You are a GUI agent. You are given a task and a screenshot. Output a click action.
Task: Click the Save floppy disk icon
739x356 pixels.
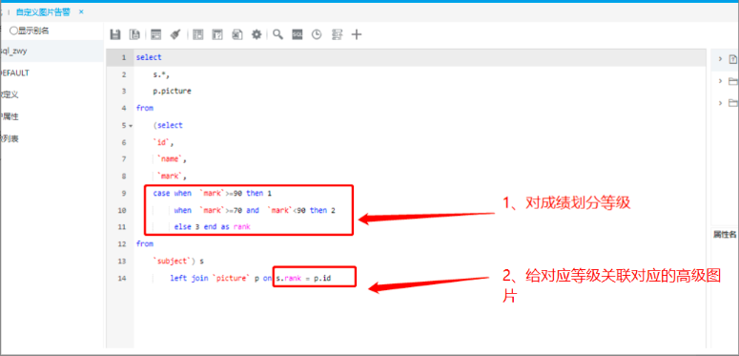click(x=115, y=34)
